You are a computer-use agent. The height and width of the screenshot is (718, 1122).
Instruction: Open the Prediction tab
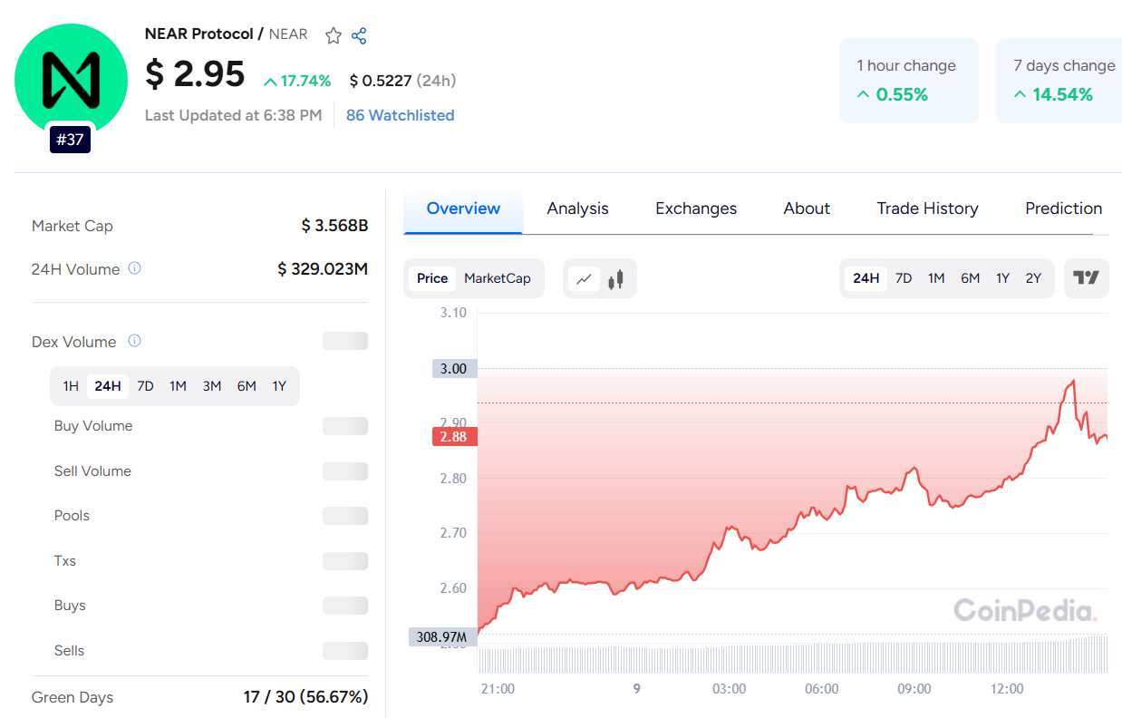[x=1063, y=209]
